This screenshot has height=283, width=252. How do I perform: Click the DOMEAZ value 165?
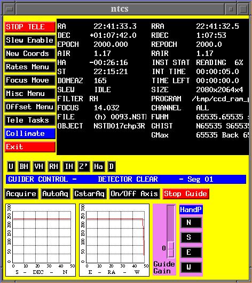pyautogui.click(x=100, y=80)
